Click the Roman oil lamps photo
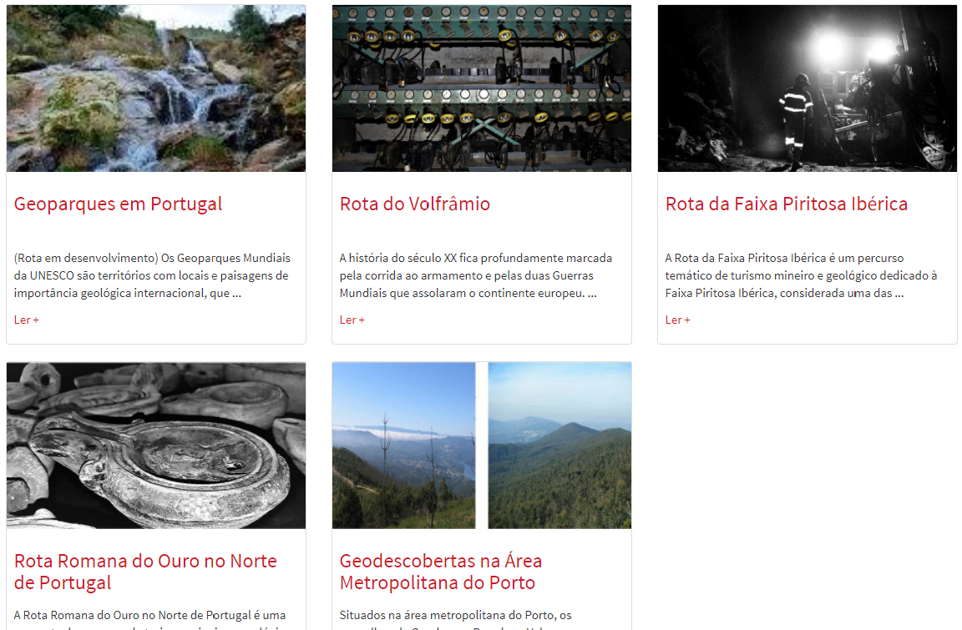This screenshot has width=962, height=630. 156,446
